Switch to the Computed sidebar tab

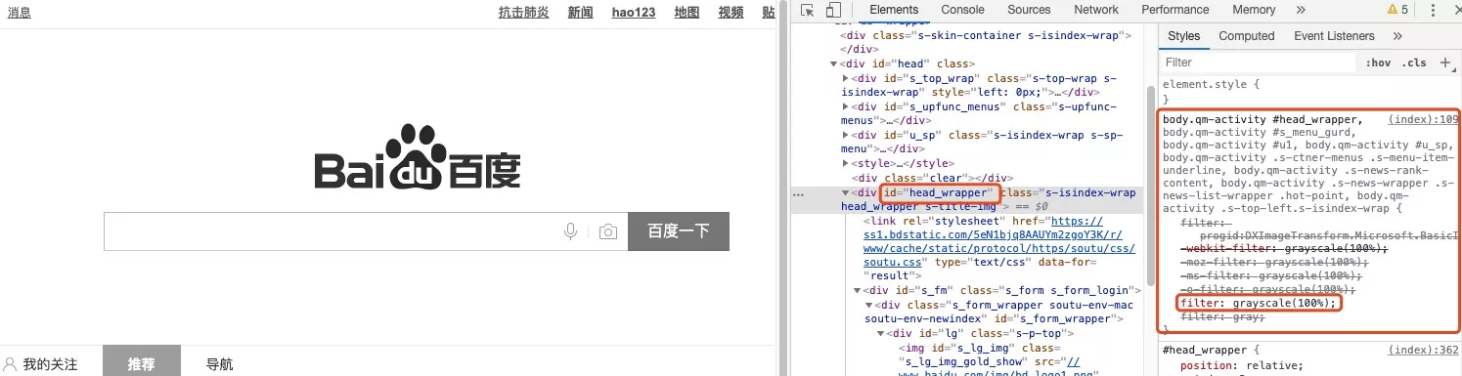point(1247,36)
